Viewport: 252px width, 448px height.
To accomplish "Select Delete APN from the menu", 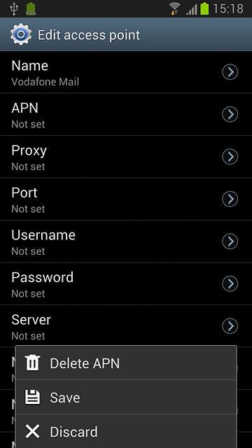I will tap(126, 363).
